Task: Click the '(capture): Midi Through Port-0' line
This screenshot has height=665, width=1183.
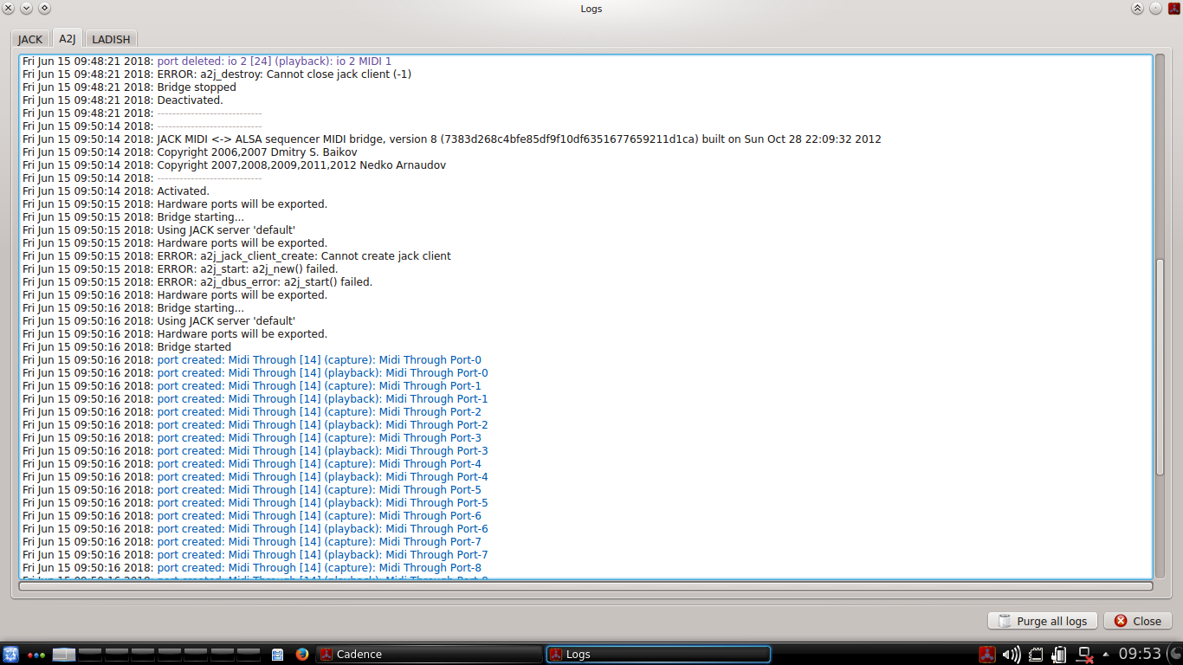Action: pos(252,360)
